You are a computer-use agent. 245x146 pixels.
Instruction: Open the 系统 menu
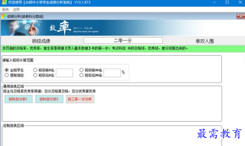5,9
